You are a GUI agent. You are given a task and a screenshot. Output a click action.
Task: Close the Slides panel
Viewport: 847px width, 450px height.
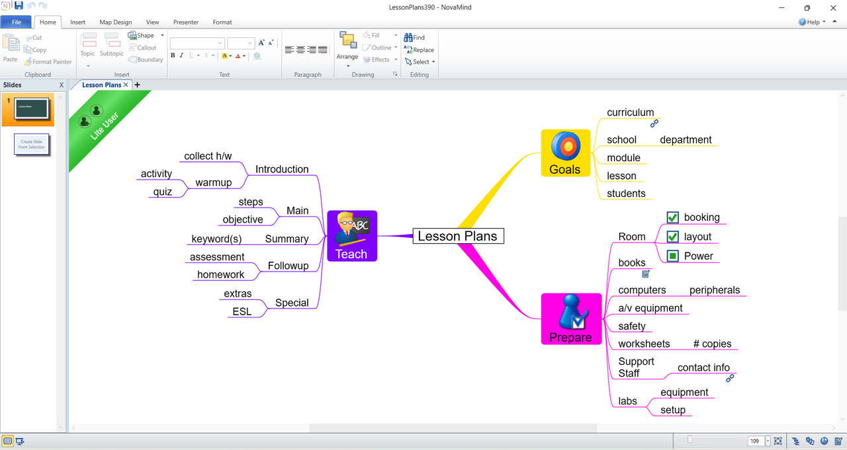click(x=62, y=85)
